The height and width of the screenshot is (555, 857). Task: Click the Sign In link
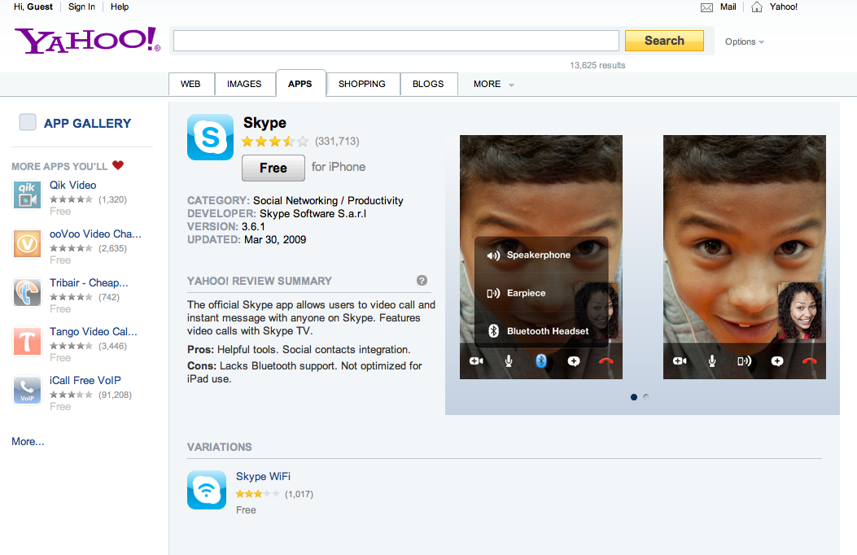(x=81, y=7)
